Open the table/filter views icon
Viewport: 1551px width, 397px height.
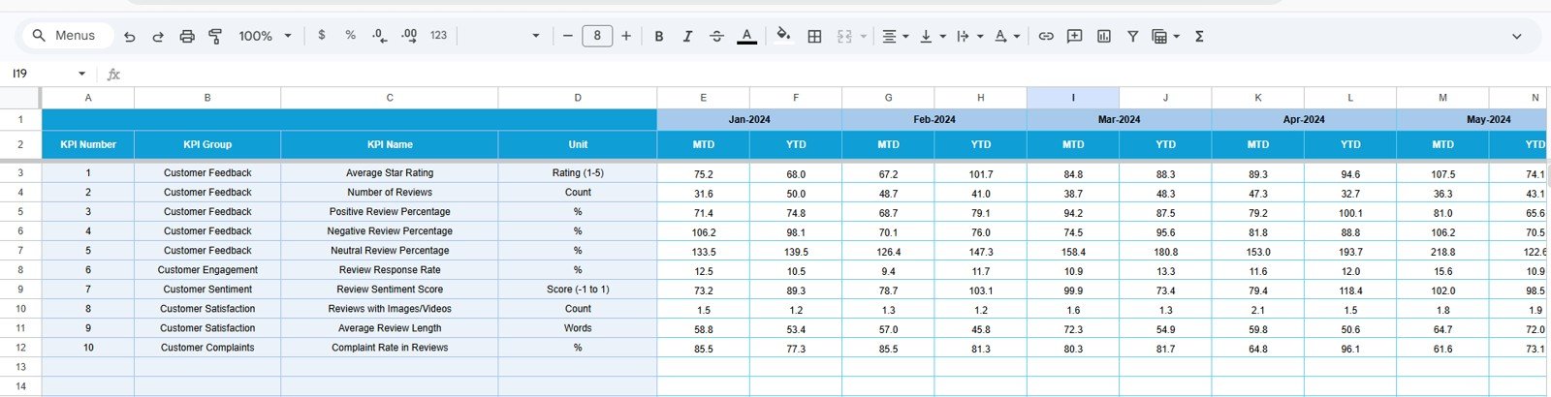coord(1165,36)
